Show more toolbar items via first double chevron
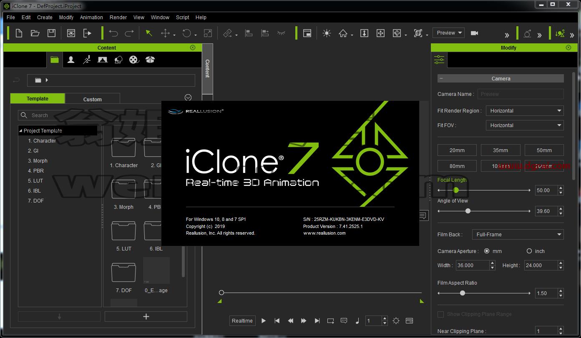The width and height of the screenshot is (581, 338). tap(507, 35)
